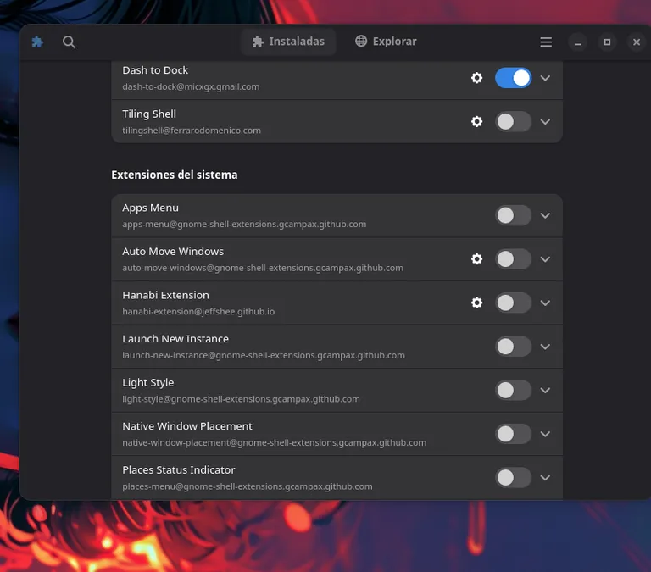Expand the Dash to Dock row chevron
The height and width of the screenshot is (572, 651).
pyautogui.click(x=545, y=78)
